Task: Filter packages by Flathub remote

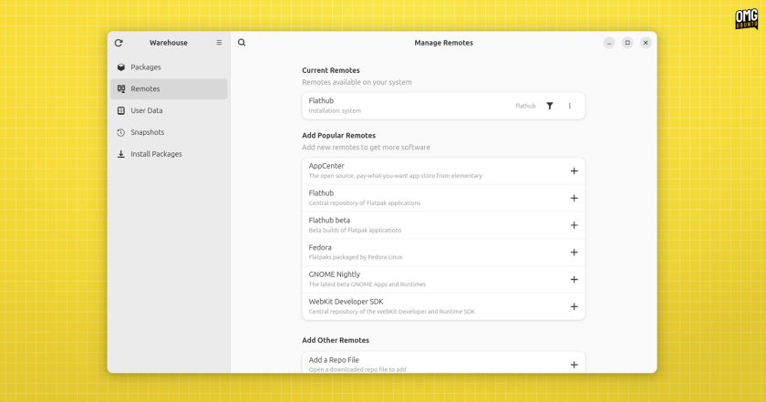Action: [x=550, y=106]
